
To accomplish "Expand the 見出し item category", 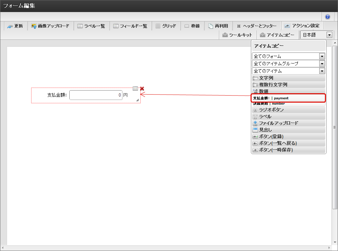I will coord(288,130).
